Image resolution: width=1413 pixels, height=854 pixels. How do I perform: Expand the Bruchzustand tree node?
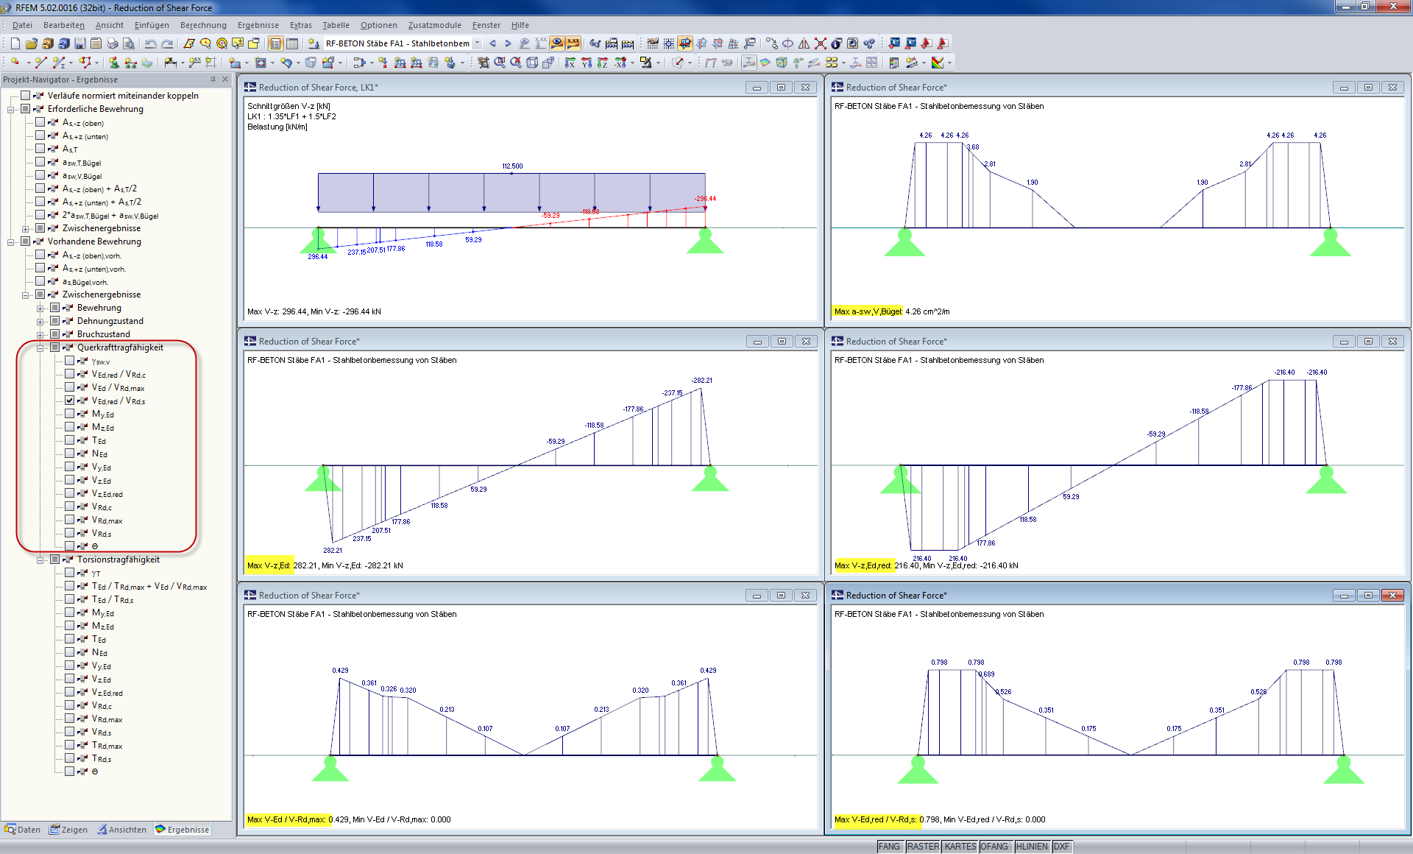[x=40, y=334]
